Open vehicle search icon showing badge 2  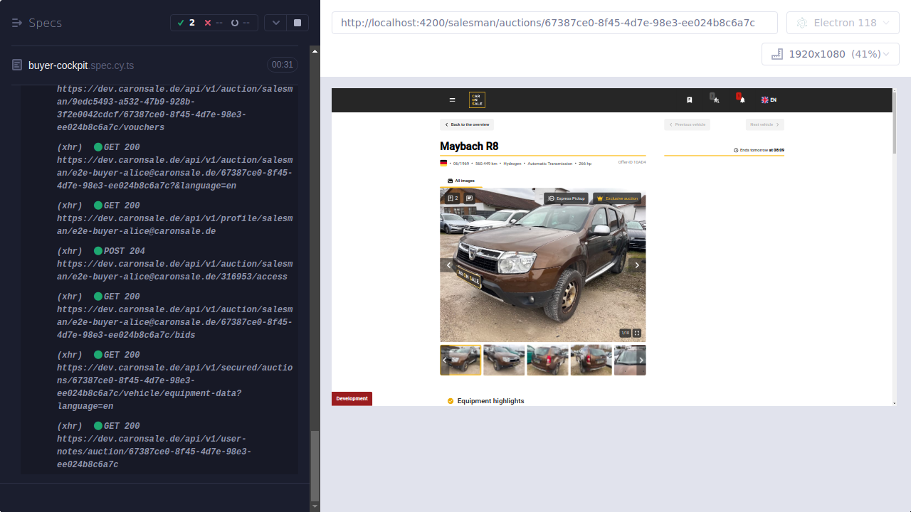[x=715, y=100]
